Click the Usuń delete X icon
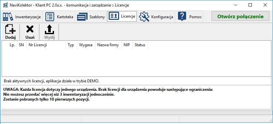The image size is (273, 124). click(30, 29)
